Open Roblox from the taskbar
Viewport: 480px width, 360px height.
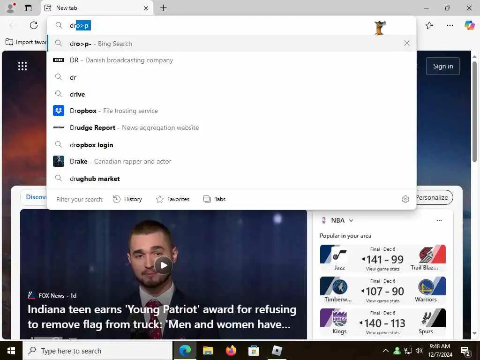point(277,351)
